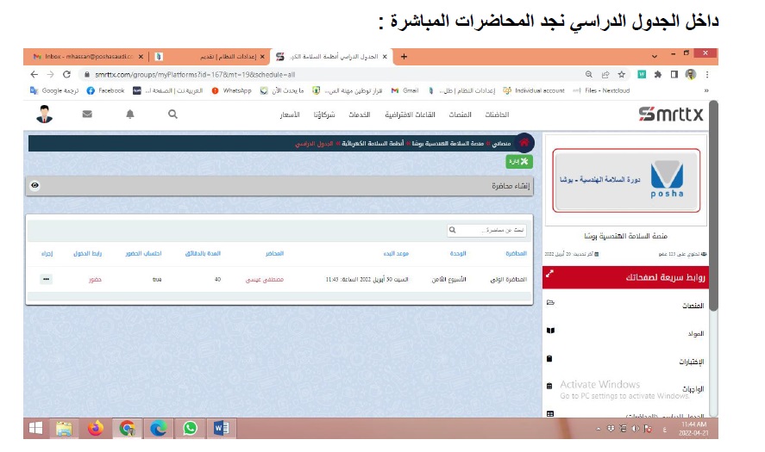The height and width of the screenshot is (452, 765).
Task: Open the WhatsApp bookmark
Action: coord(231,90)
